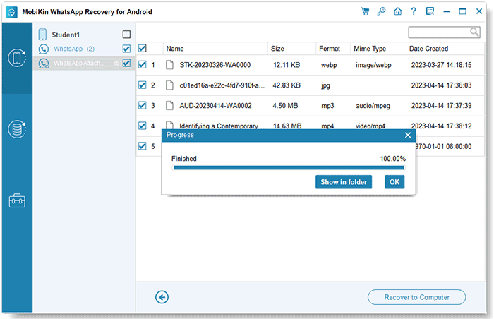The width and height of the screenshot is (494, 319).
Task: Open the feedback note icon
Action: (x=430, y=11)
